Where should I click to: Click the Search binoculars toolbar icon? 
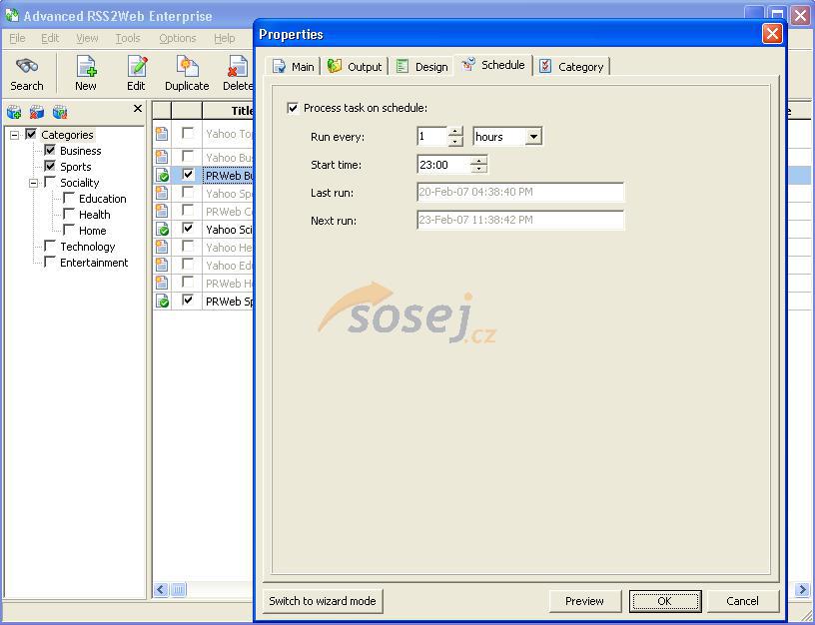click(x=27, y=66)
